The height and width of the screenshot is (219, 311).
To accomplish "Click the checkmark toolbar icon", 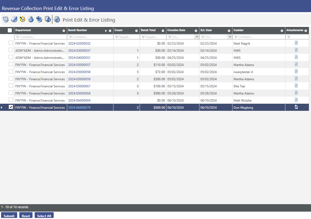I will point(14,19).
